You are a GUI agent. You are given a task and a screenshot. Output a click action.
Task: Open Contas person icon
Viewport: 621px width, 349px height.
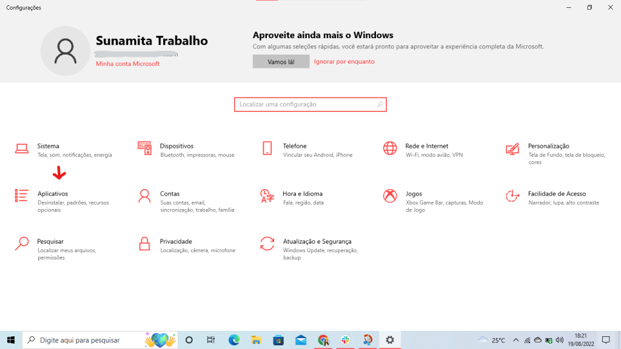(144, 196)
